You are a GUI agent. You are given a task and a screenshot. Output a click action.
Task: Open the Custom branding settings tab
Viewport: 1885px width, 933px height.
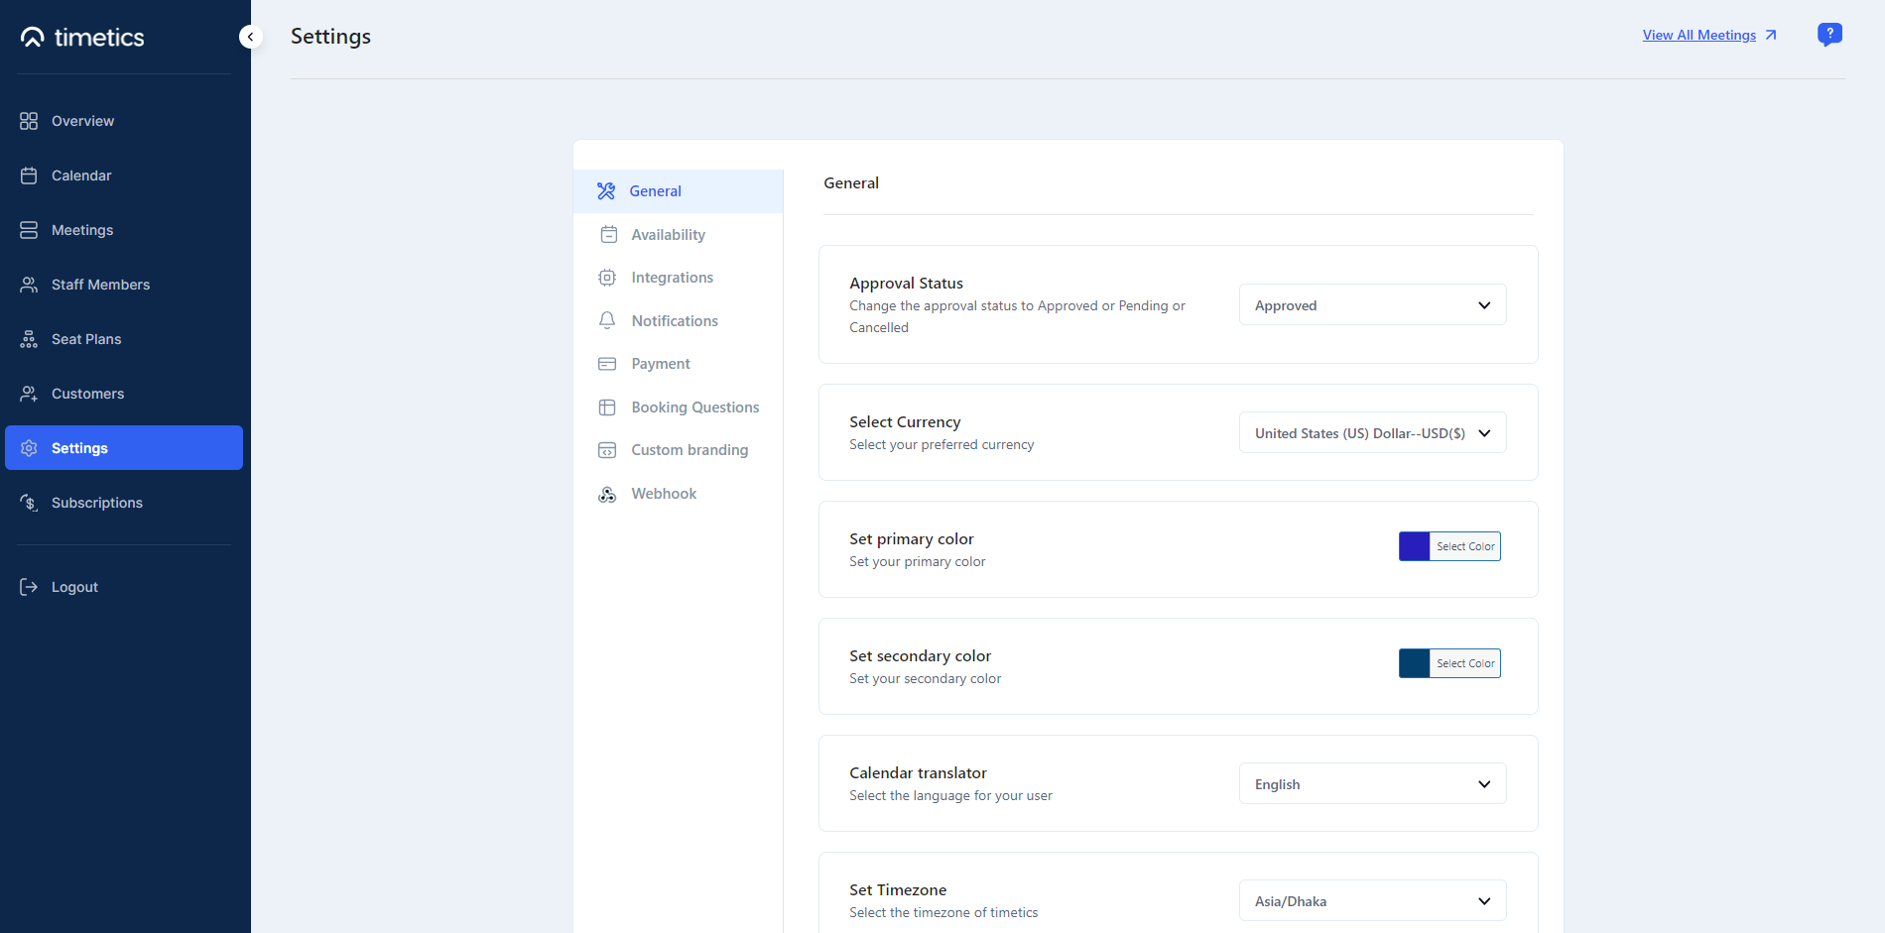[690, 450]
